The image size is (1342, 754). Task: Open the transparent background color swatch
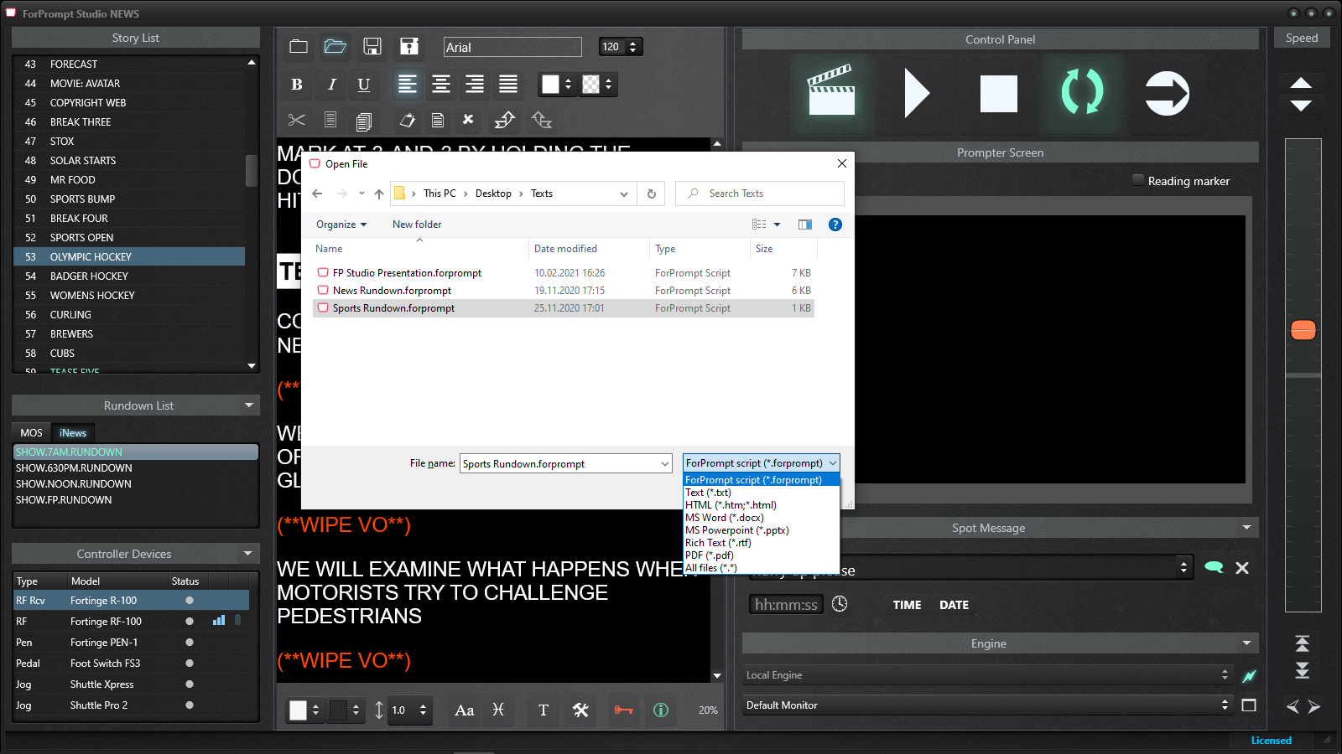click(591, 84)
